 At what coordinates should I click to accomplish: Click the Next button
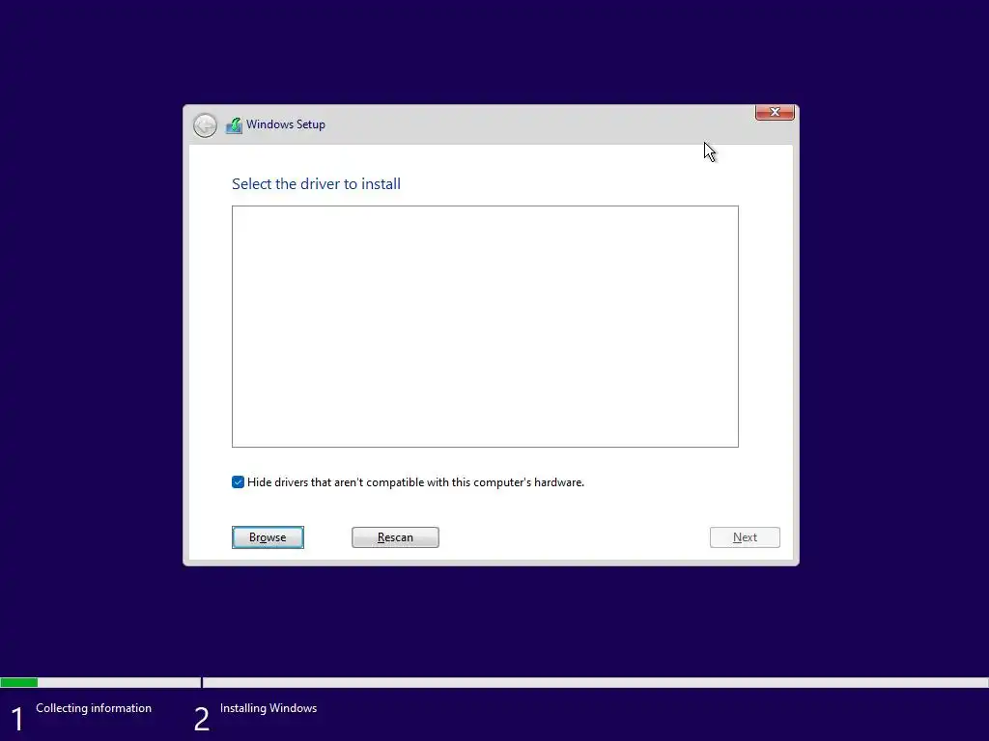(745, 537)
